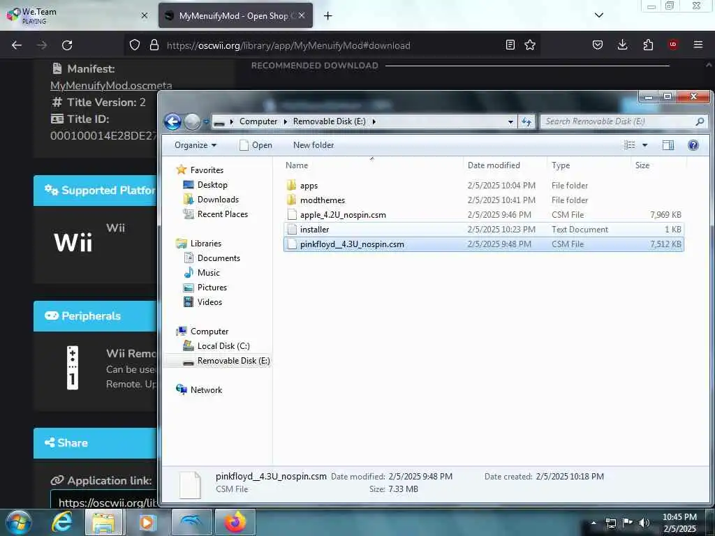Viewport: 715px width, 536px height.
Task: Open Firefox application hamburger menu
Action: click(698, 45)
